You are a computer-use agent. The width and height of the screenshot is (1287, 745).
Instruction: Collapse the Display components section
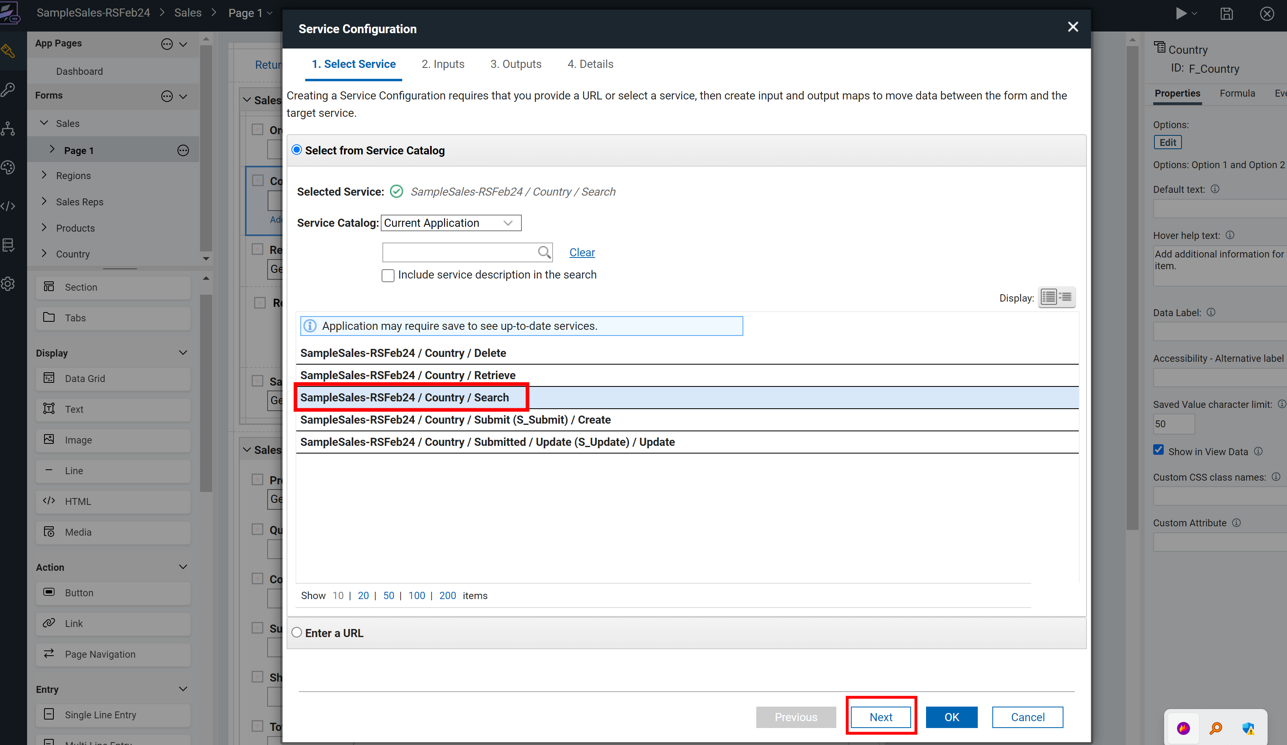(x=183, y=353)
